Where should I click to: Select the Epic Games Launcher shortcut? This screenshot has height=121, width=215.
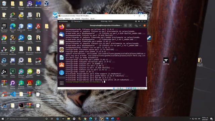coord(4,28)
